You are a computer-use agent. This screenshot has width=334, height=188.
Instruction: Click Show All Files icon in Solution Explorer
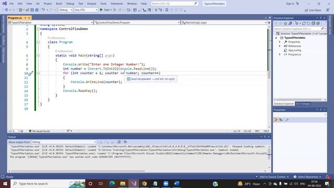(318, 23)
